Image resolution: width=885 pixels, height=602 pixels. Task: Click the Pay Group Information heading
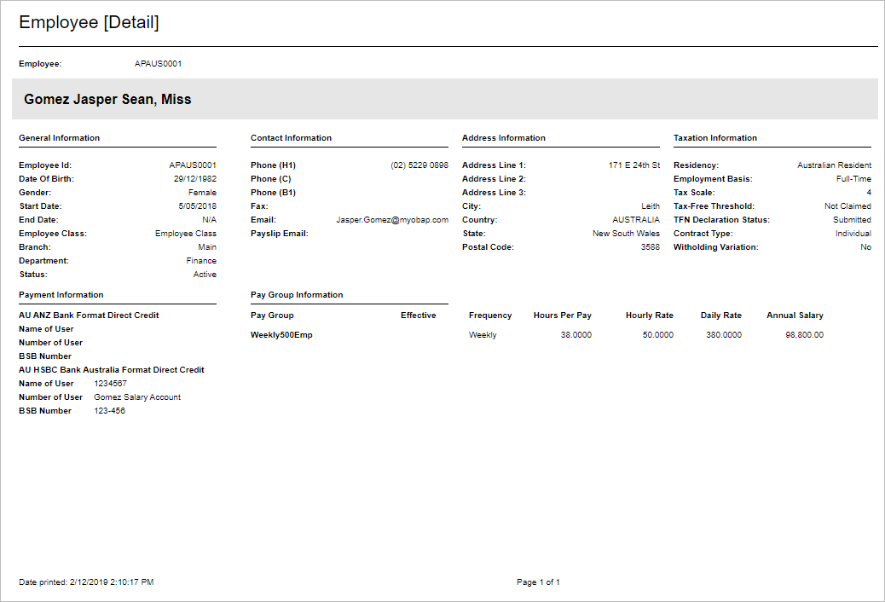coord(297,295)
